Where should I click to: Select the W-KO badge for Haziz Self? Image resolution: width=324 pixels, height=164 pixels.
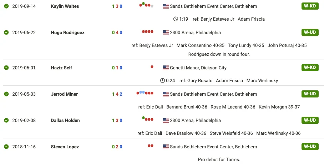[x=310, y=68]
